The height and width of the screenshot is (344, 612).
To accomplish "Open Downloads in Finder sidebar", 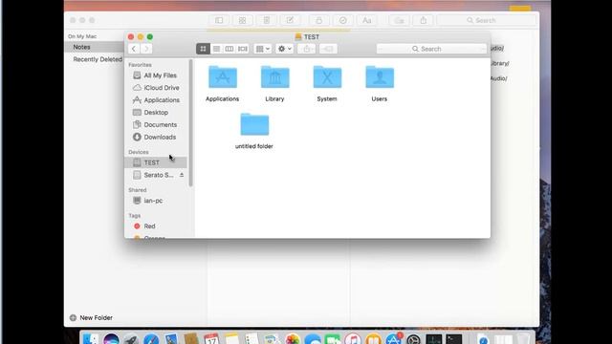I will click(x=156, y=138).
